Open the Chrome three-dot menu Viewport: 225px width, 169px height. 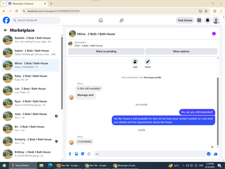pos(221,11)
